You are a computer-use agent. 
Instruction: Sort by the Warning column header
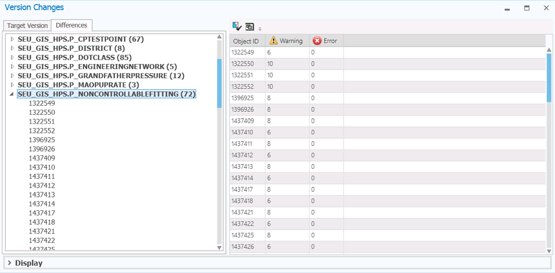[x=287, y=41]
